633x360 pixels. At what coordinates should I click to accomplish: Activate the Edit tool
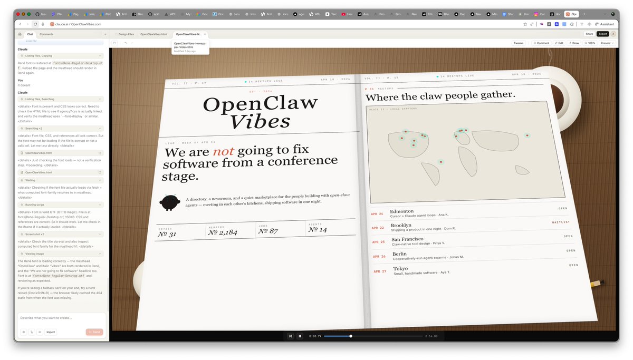point(559,43)
